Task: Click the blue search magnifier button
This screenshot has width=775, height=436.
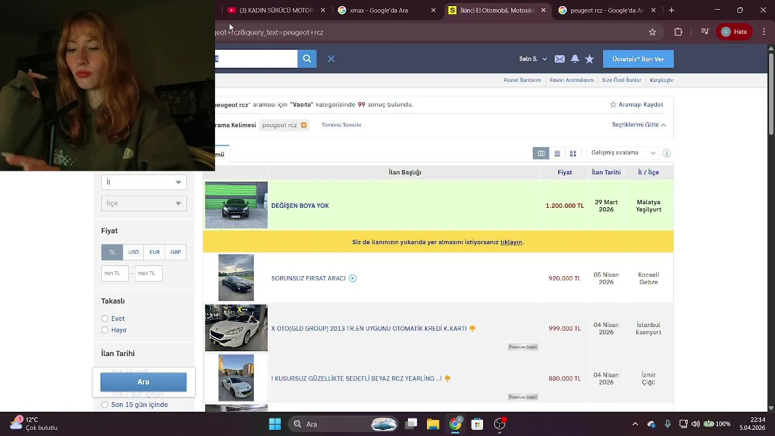Action: click(307, 59)
